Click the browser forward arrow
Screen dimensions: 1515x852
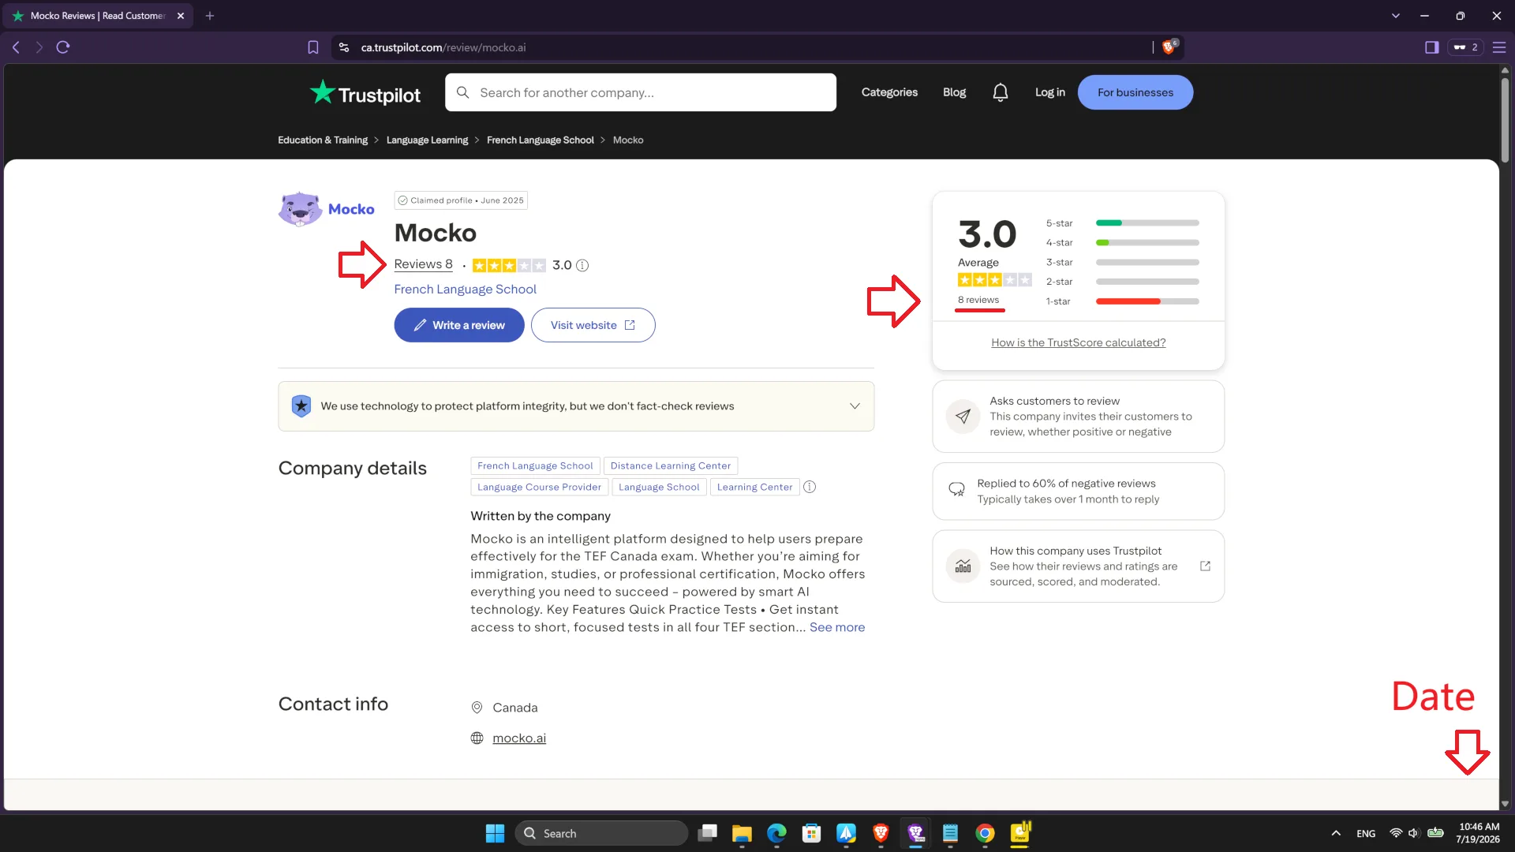pos(39,47)
